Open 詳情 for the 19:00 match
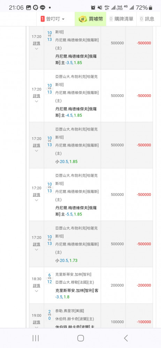 point(37,322)
